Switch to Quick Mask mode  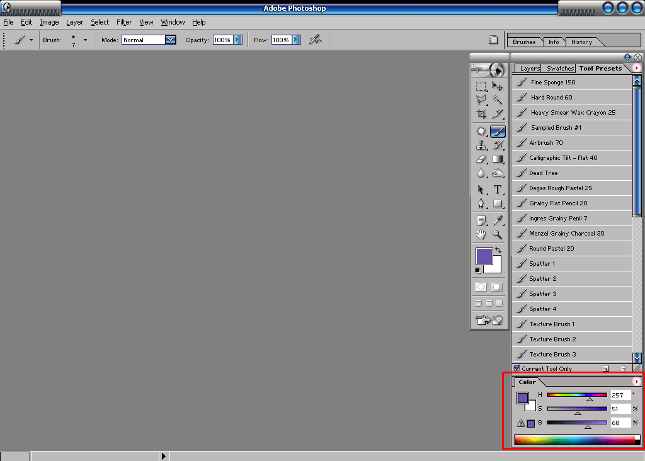(x=496, y=287)
